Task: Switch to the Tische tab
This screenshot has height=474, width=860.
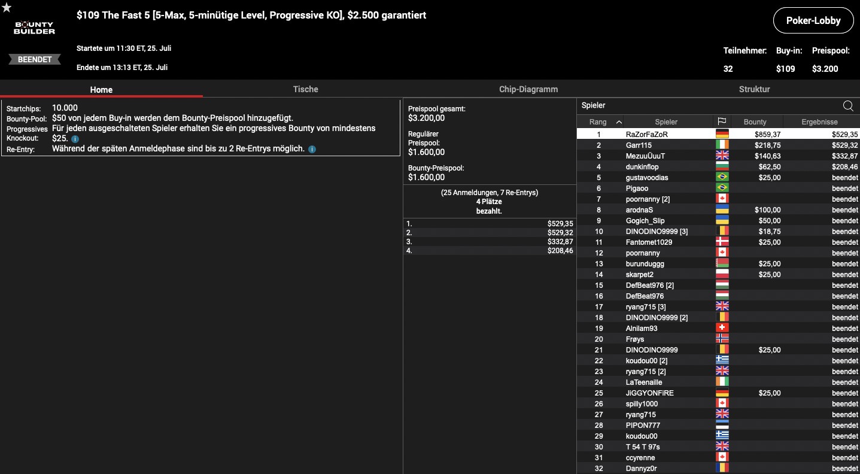Action: [x=305, y=89]
